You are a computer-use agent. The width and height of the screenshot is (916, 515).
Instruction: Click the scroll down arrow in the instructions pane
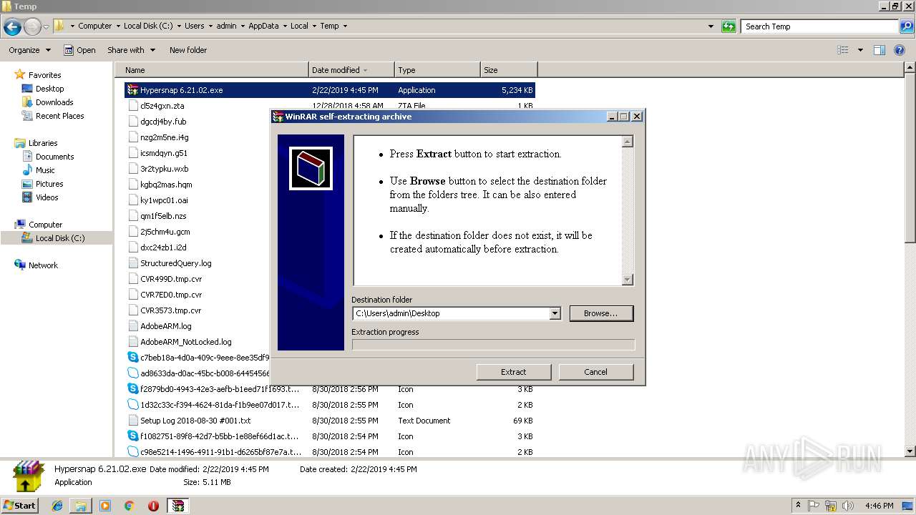point(628,280)
